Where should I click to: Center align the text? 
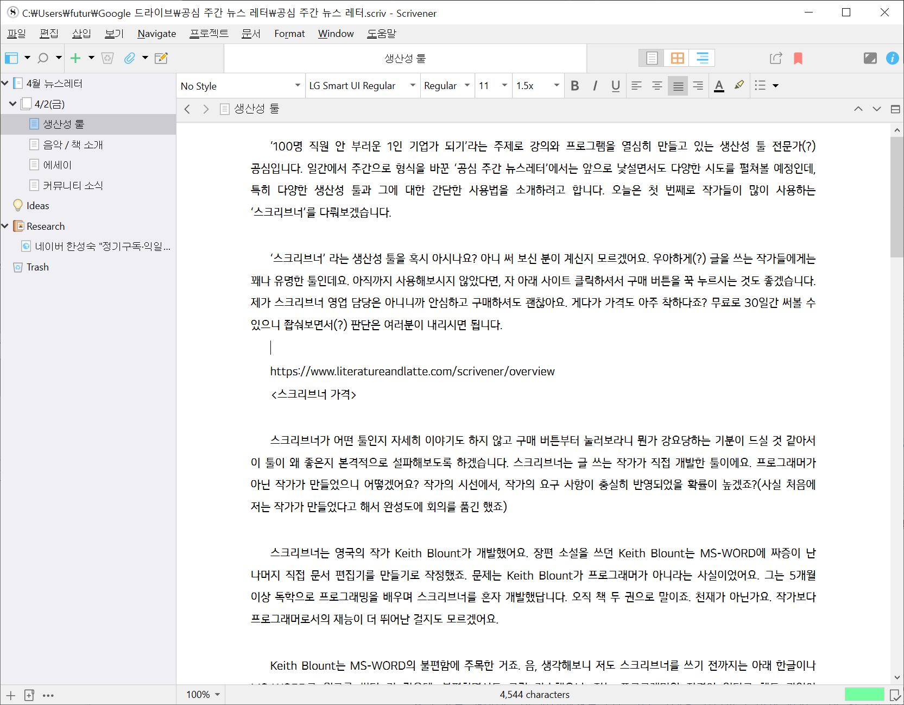coord(657,86)
